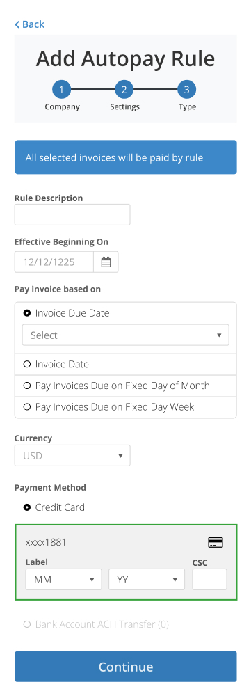The image size is (251, 698).
Task: Open the USD currency dropdown
Action: (72, 456)
